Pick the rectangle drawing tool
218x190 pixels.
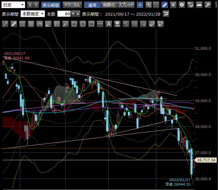tap(91, 24)
